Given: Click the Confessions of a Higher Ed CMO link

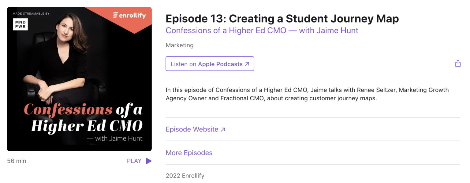Looking at the screenshot, I should click(262, 30).
